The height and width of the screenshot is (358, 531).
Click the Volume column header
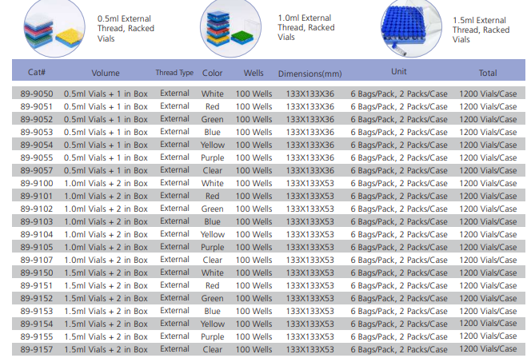(x=106, y=73)
